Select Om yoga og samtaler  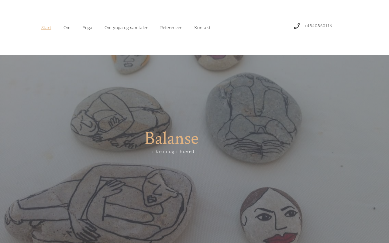pyautogui.click(x=126, y=28)
